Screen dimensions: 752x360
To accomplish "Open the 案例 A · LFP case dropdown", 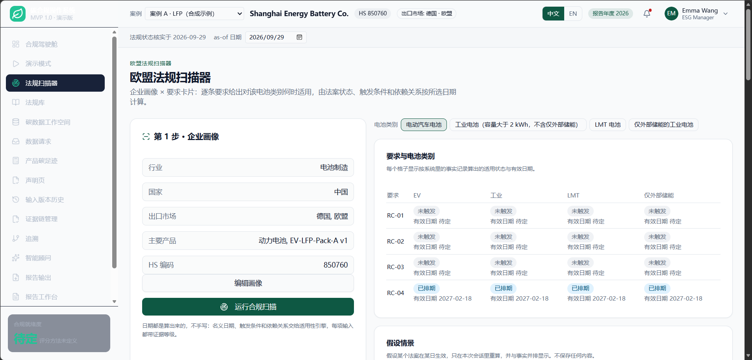I will [194, 13].
